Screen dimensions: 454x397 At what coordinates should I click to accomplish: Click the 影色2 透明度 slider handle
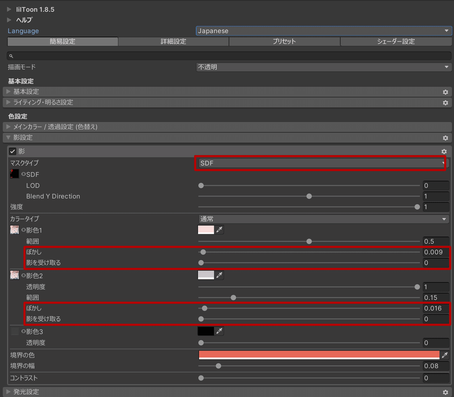[x=417, y=287]
